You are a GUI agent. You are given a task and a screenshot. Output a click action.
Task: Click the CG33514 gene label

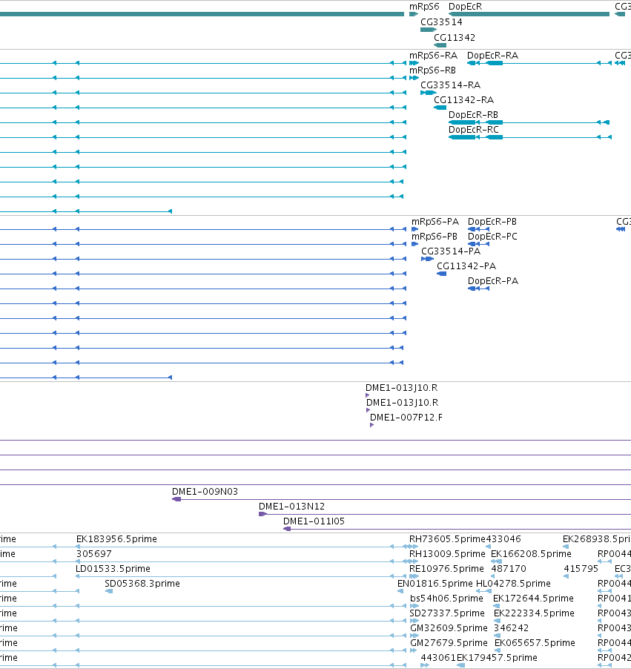point(441,22)
